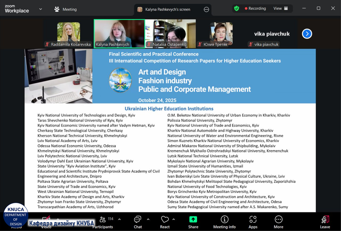This screenshot has height=231, width=341.
Task: Click the Leave meeting icon
Action: (x=325, y=222)
